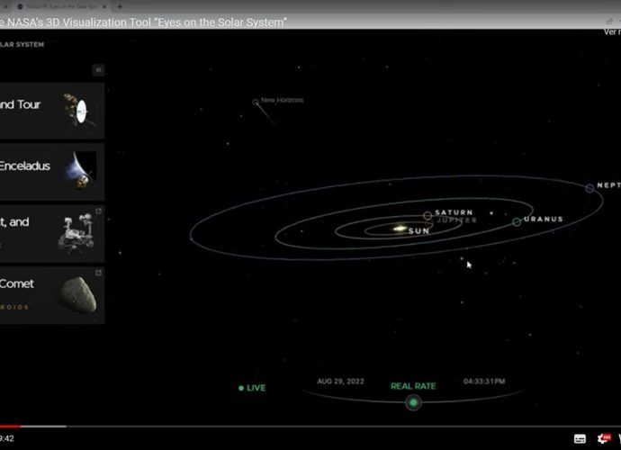Click the 04:33:31 PM time display

pos(484,382)
